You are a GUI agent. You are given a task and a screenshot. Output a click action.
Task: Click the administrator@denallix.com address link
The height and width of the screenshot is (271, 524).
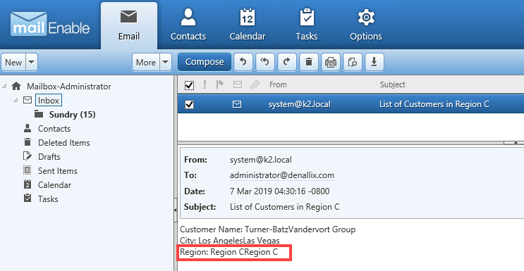(282, 175)
